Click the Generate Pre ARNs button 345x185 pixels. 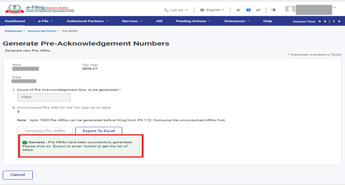[x=45, y=131]
